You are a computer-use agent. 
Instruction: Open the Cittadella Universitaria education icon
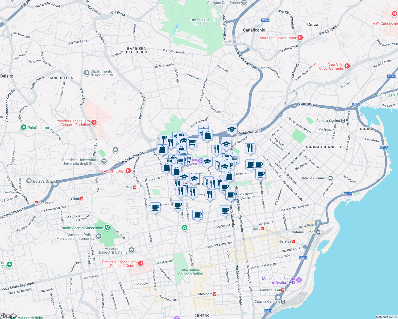[x=104, y=161]
